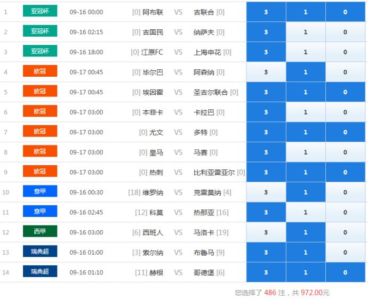Toggle the draw '1' for 吉国民 vs 纳萨夫
The width and height of the screenshot is (368, 300).
306,32
